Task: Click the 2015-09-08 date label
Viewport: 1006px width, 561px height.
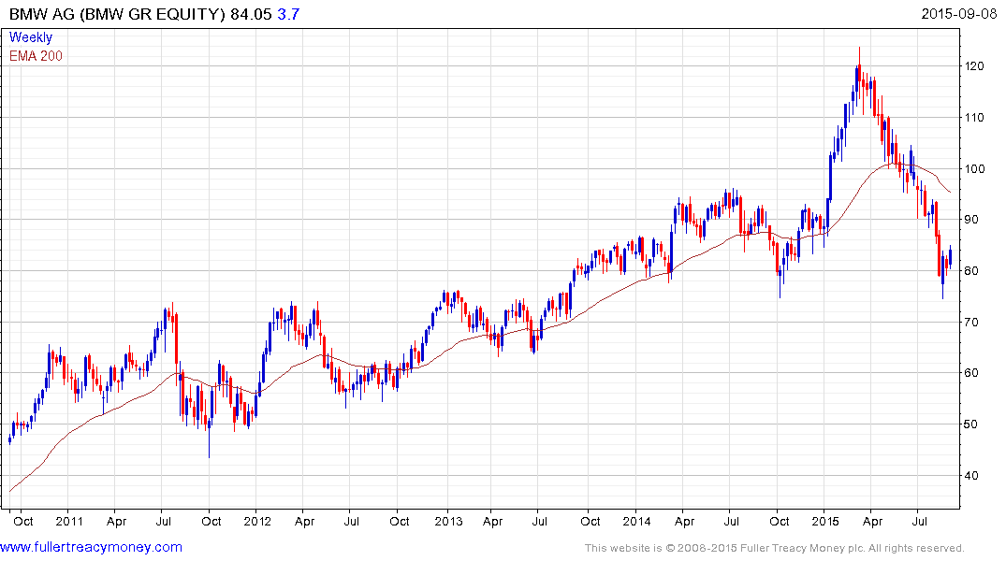Action: [x=958, y=14]
